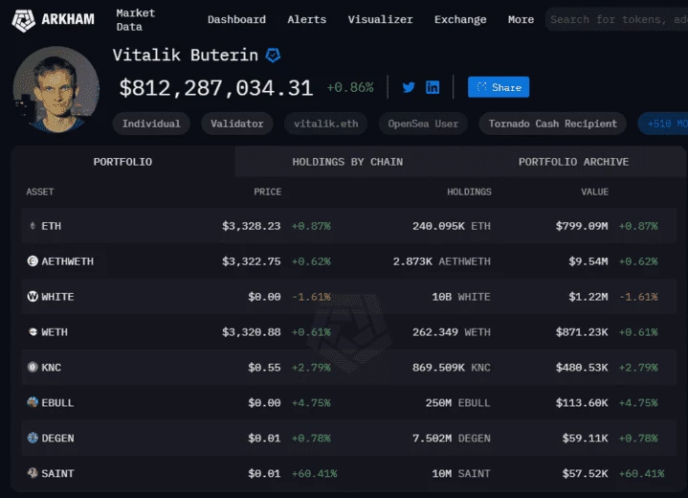The image size is (688, 498).
Task: Click the 7.502M DEGEN holdings
Action: (452, 438)
